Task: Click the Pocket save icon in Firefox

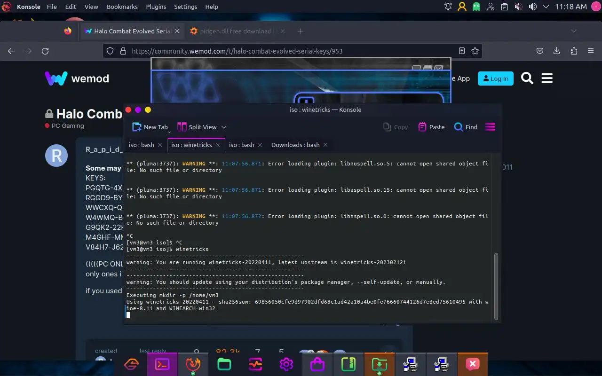Action: click(540, 51)
